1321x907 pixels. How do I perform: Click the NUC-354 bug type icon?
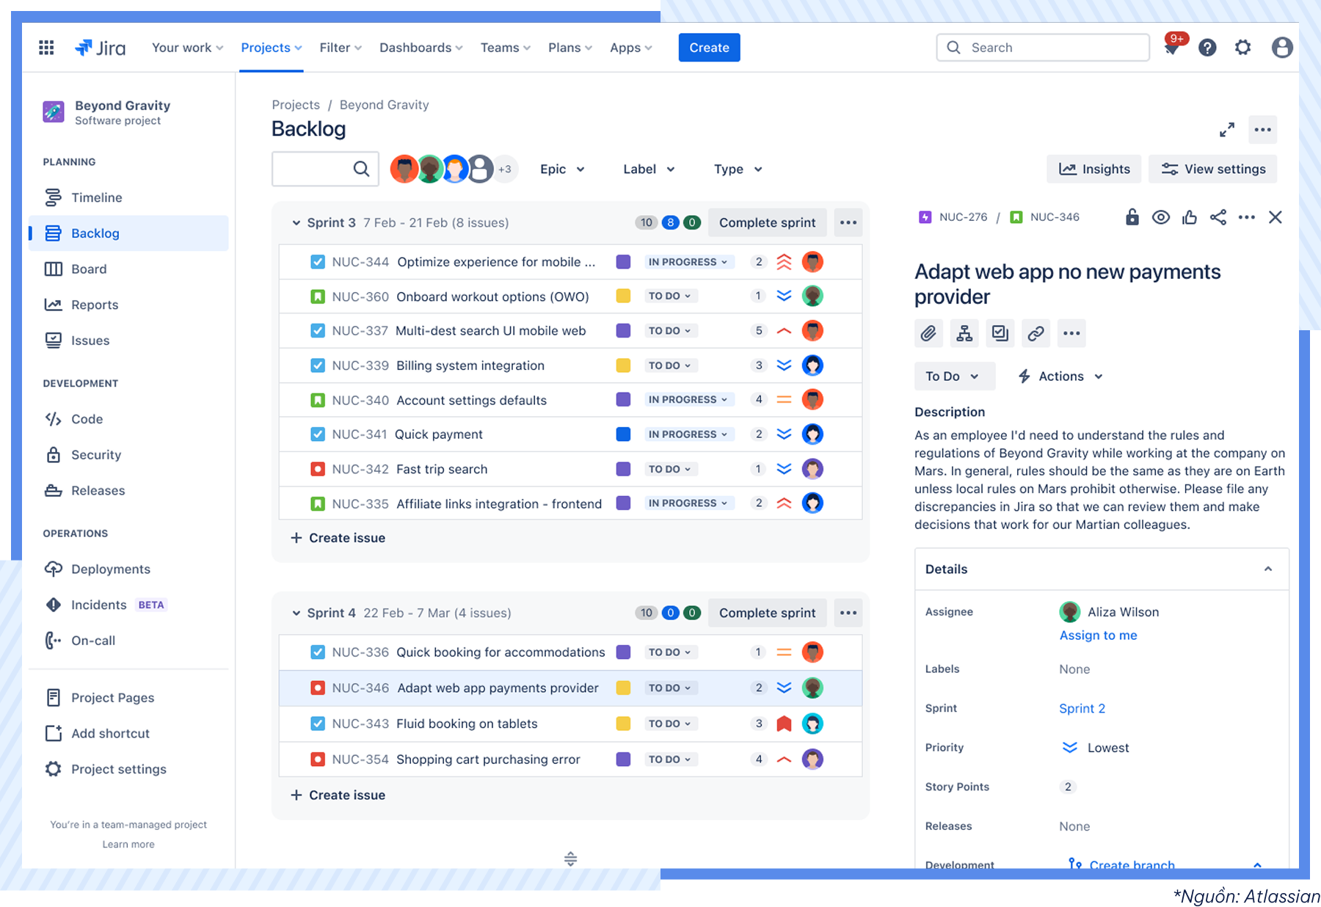pos(318,760)
